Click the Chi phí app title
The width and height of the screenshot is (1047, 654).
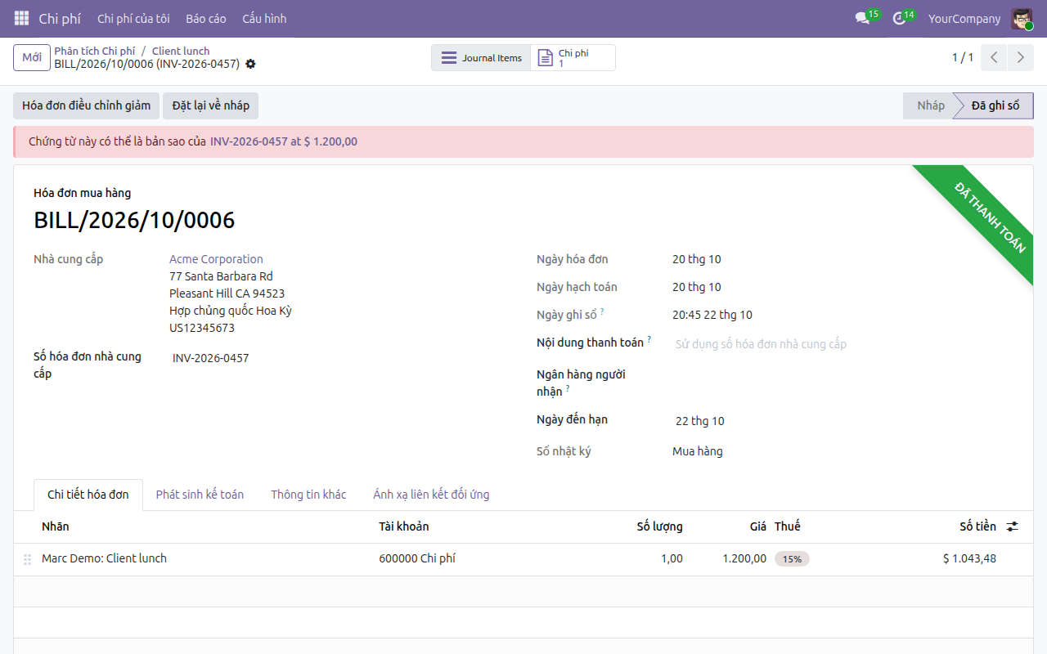60,18
